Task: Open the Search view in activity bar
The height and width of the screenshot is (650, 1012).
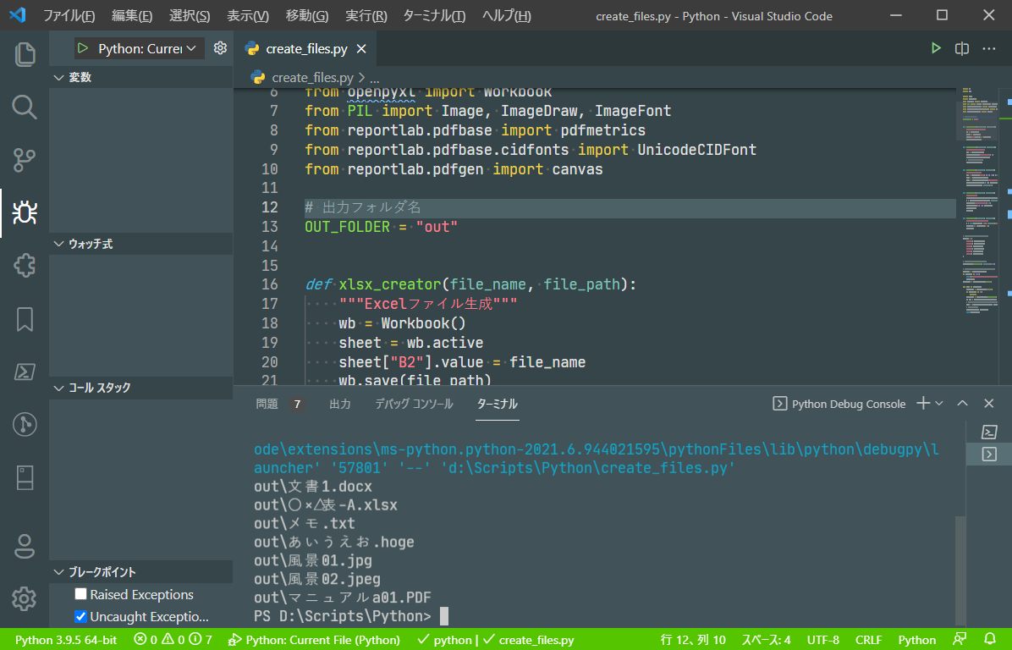Action: (x=25, y=107)
